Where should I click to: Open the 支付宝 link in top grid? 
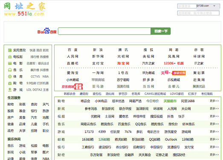click(x=98, y=63)
